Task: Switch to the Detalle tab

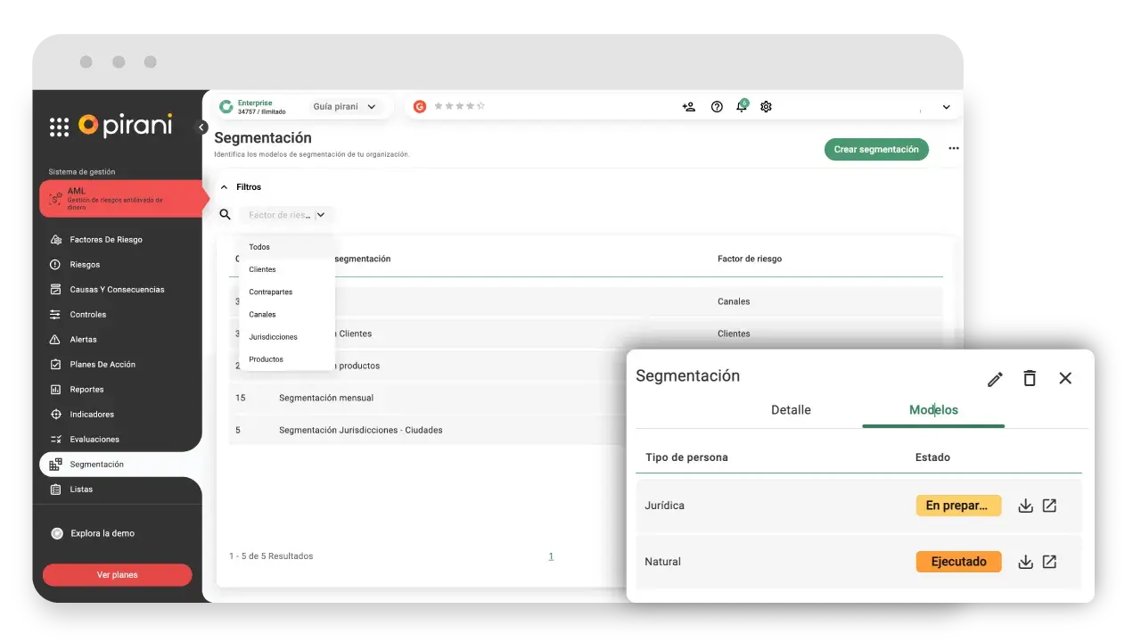Action: click(791, 410)
